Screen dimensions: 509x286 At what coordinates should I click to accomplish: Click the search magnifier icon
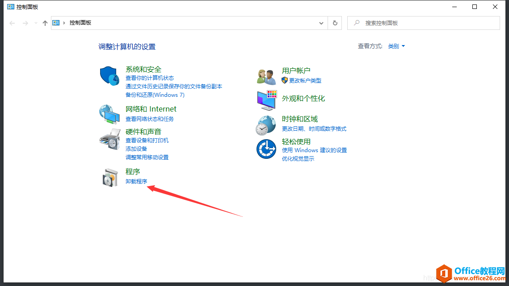(357, 23)
